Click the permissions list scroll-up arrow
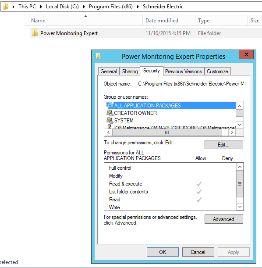The width and height of the screenshot is (262, 268). pos(240,167)
